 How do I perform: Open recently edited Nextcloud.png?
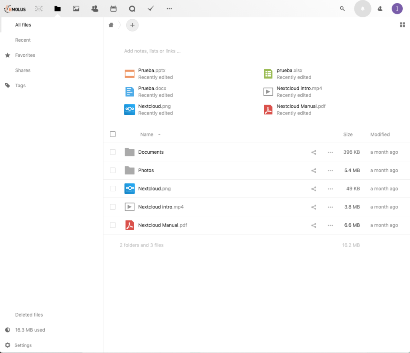coord(149,110)
